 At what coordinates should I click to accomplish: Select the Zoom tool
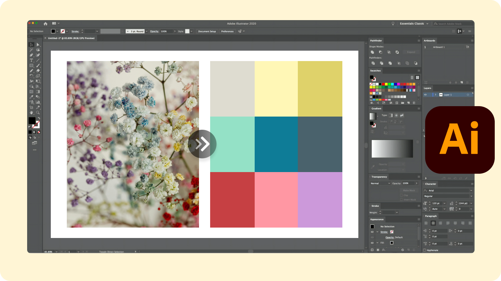click(38, 113)
